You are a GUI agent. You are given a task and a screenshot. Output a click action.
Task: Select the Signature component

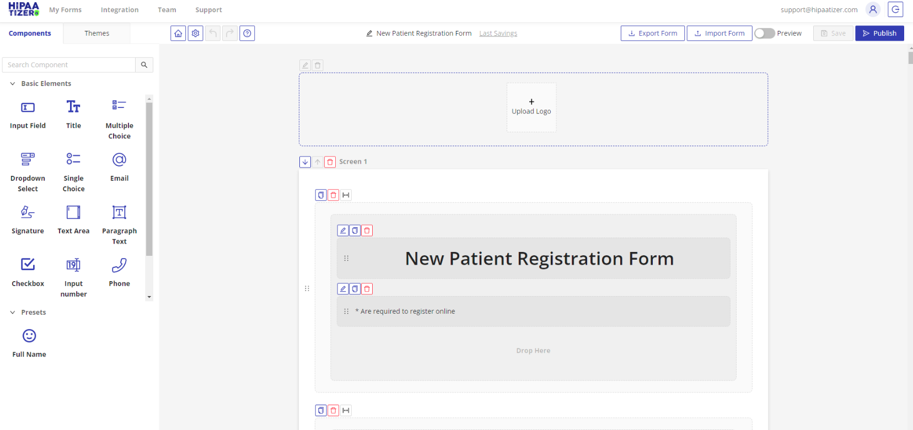(28, 219)
